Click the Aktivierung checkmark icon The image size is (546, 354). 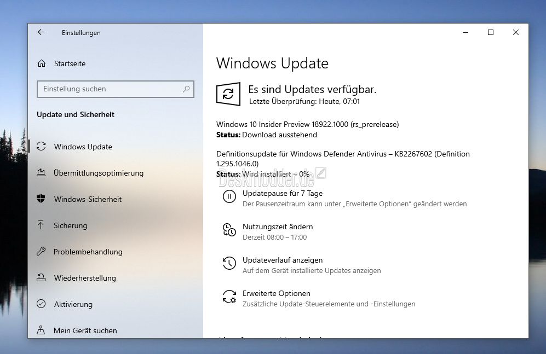click(x=41, y=304)
